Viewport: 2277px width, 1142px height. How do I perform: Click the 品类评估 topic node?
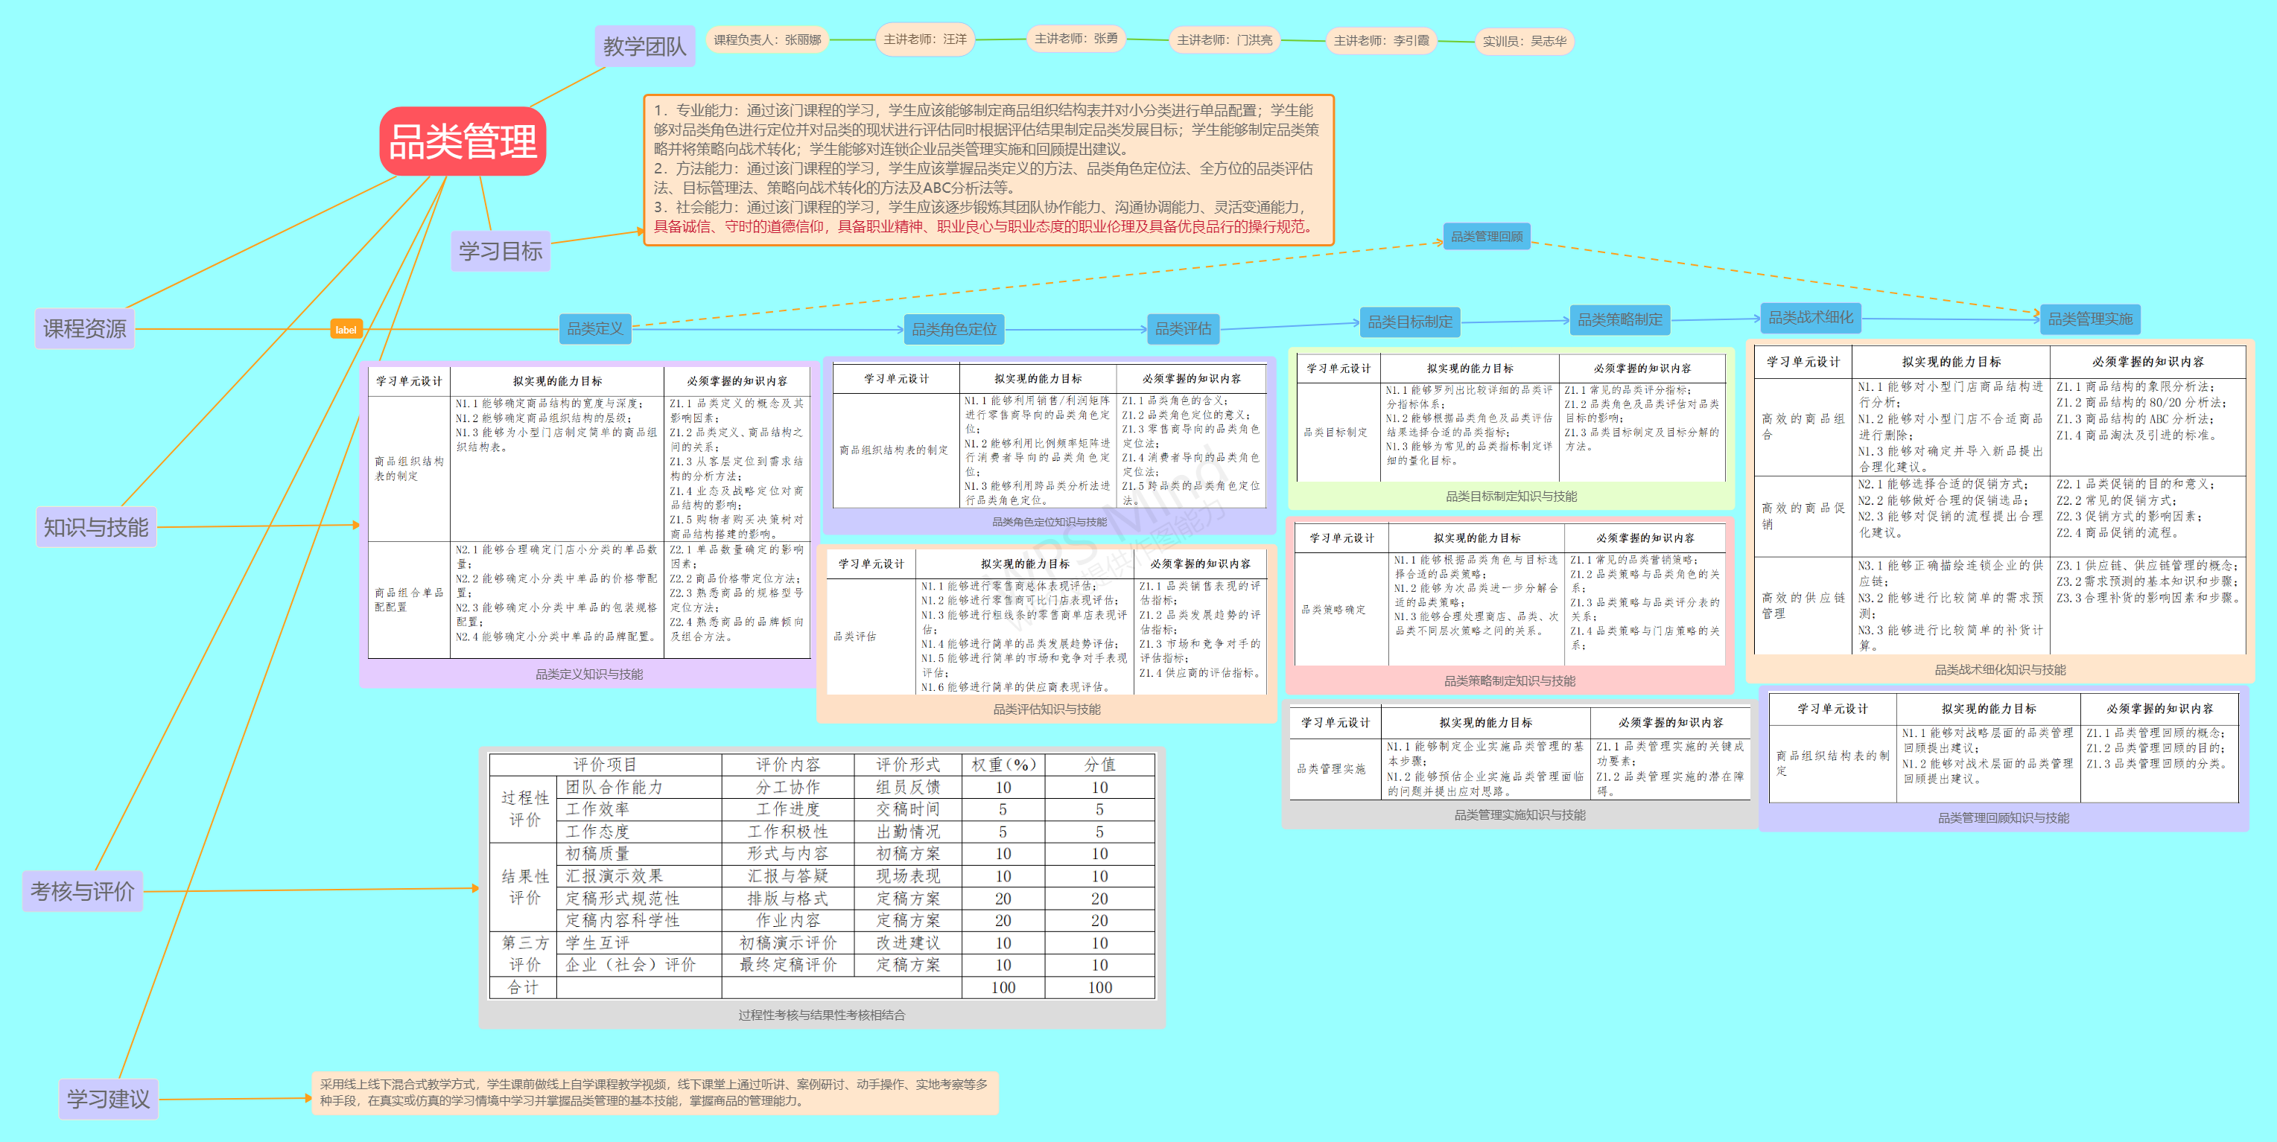[x=1183, y=328]
